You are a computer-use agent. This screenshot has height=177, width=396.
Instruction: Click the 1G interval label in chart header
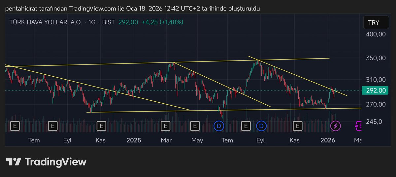click(92, 22)
